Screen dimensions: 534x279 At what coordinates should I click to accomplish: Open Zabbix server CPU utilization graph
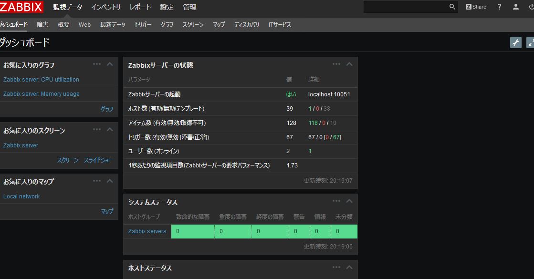(41, 80)
